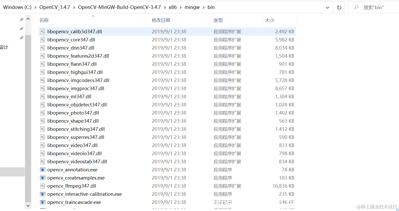The height and width of the screenshot is (211, 399).
Task: Go to the OpenCV_3.4.7 breadcrumb folder
Action: tap(55, 7)
